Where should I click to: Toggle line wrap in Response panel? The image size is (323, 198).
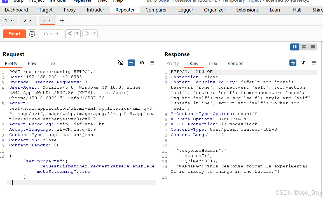click(x=293, y=63)
